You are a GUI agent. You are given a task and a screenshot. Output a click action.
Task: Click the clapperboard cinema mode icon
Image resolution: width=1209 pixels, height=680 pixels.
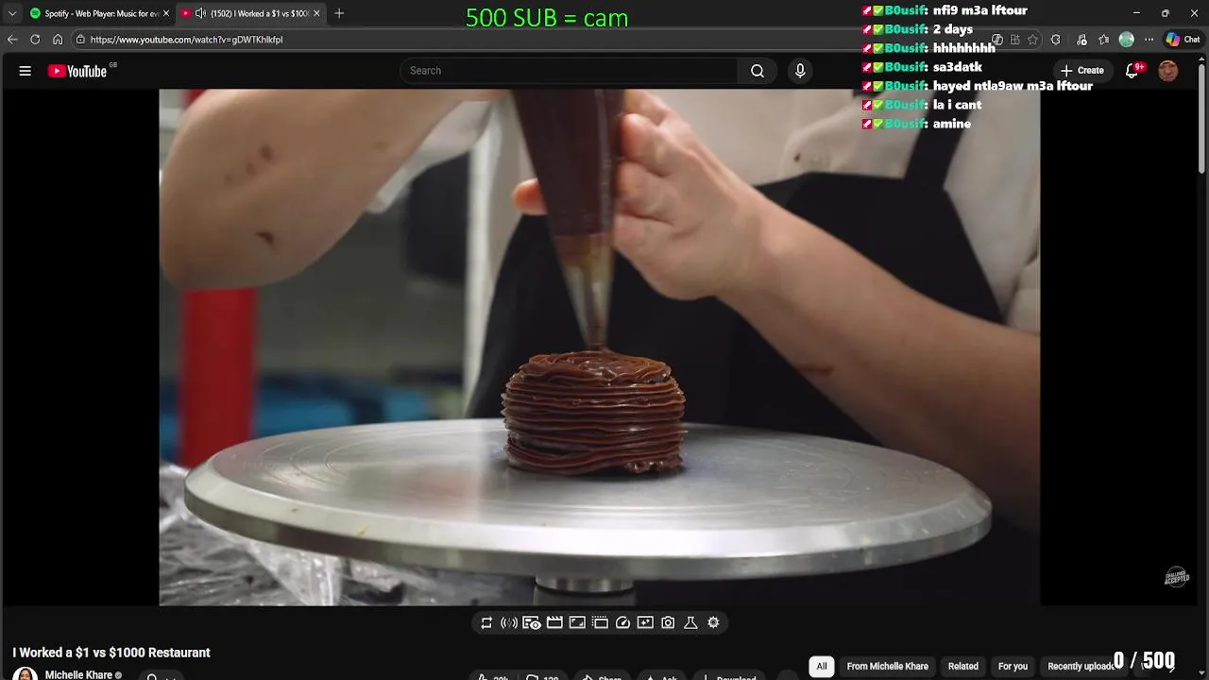click(x=554, y=622)
